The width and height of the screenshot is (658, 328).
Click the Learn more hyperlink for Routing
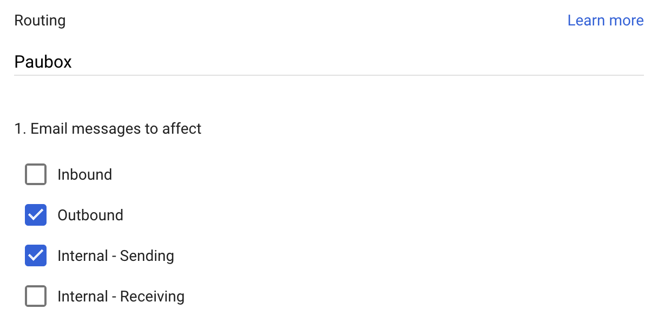(606, 20)
